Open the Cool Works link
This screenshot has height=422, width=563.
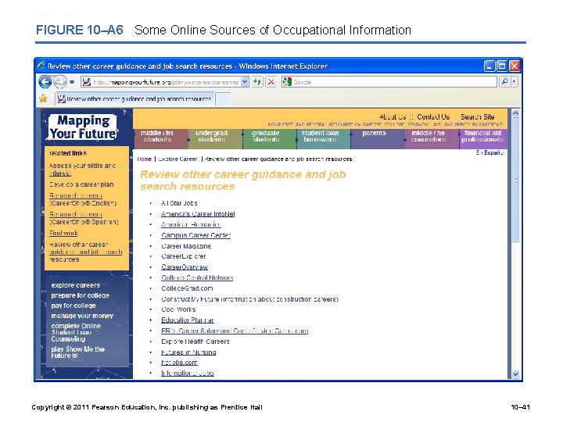178,309
